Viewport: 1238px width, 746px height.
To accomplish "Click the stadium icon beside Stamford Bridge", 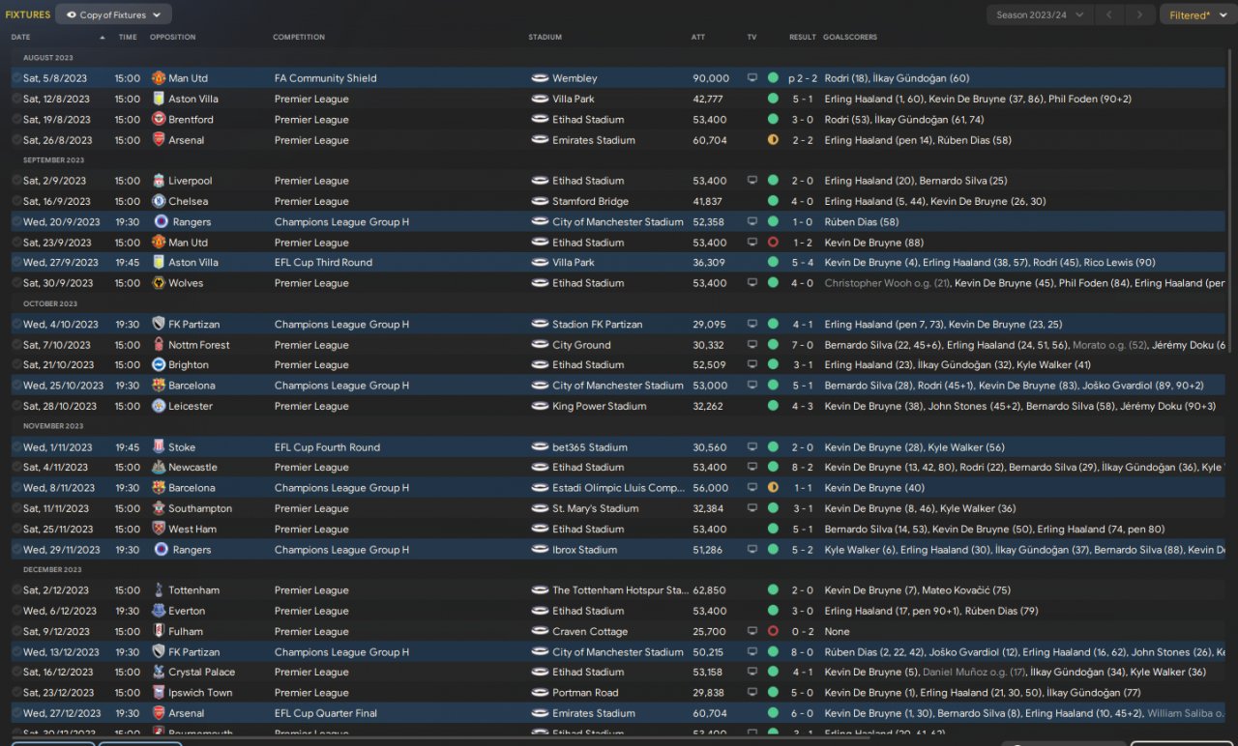I will 540,202.
